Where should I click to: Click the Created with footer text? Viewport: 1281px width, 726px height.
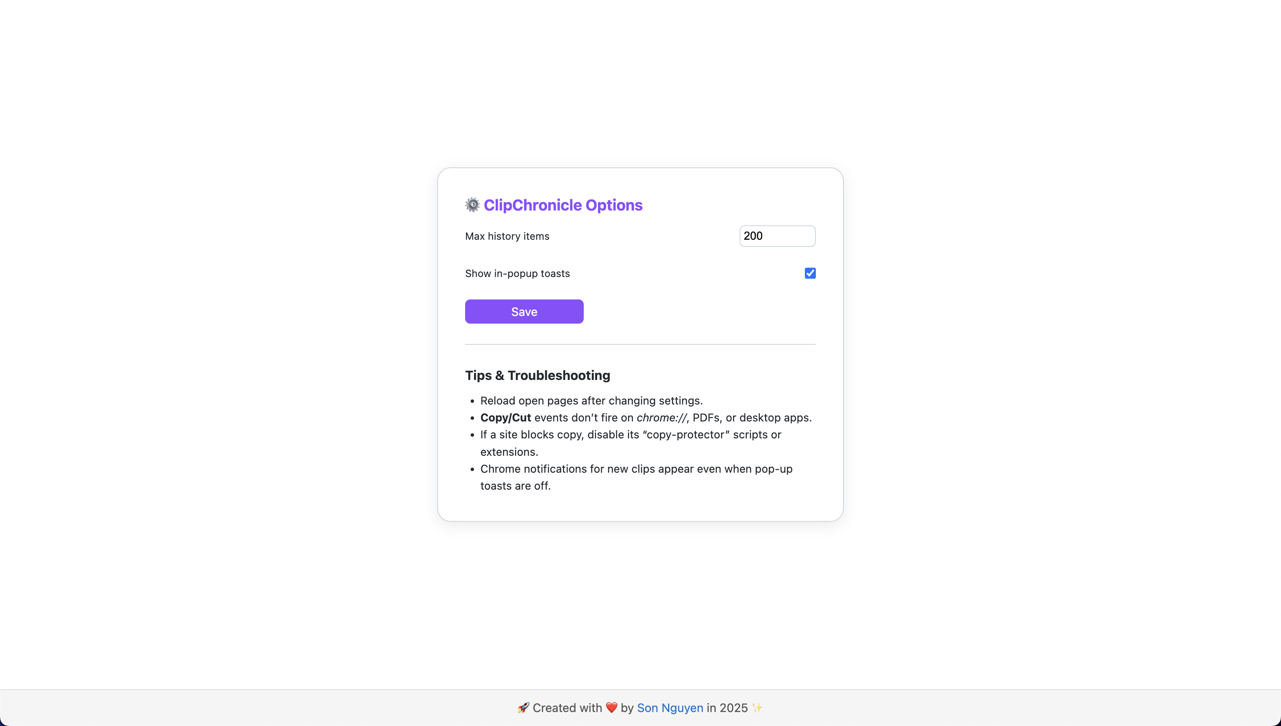pos(567,707)
